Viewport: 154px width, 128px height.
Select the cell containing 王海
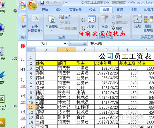click(x=46, y=122)
